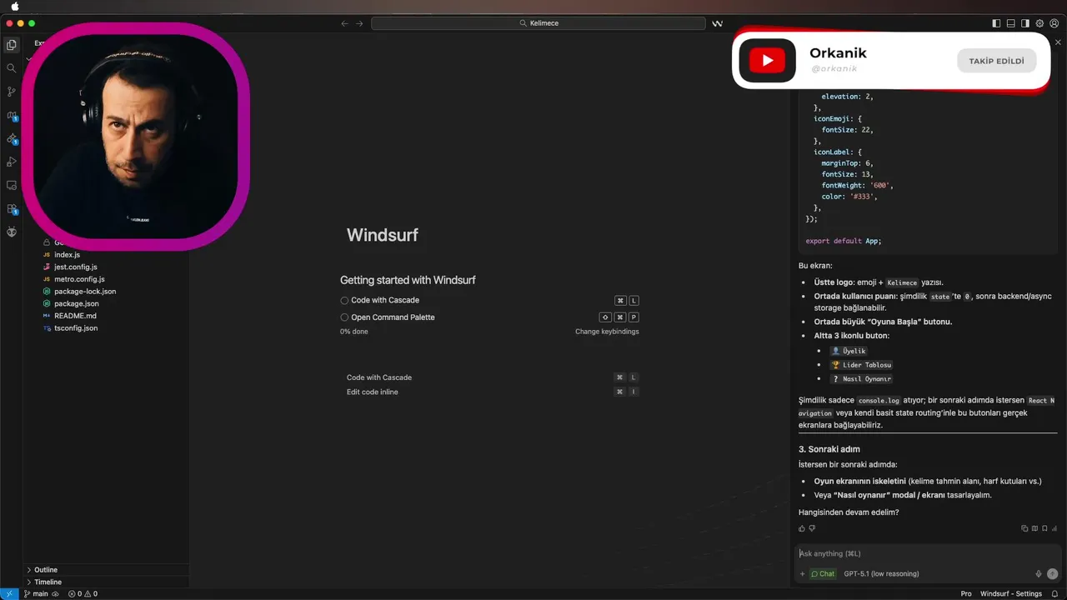Click the thumbs down feedback icon
Screen dimensions: 1067x600
pyautogui.click(x=812, y=528)
